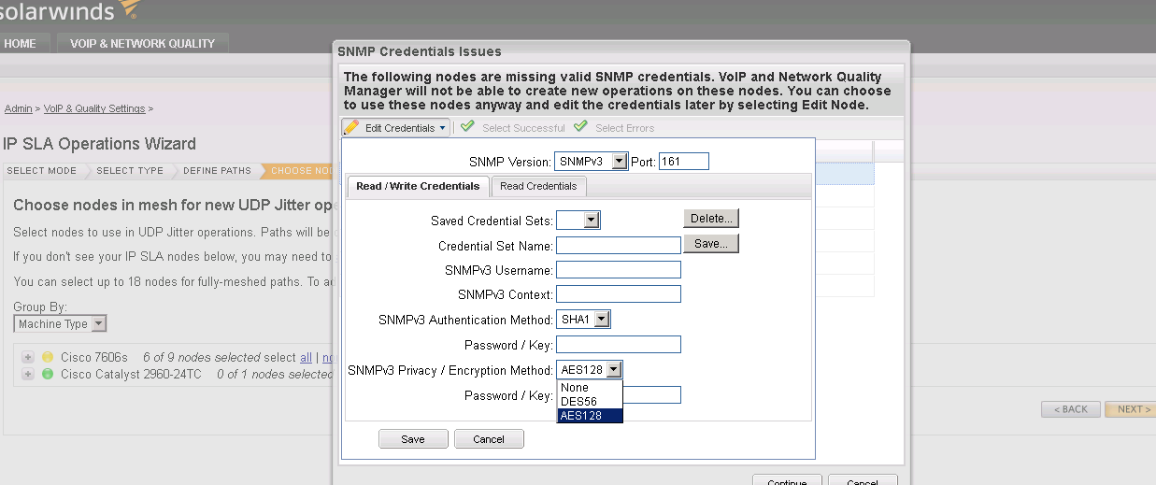This screenshot has width=1156, height=485.
Task: Click the authentication Password / Key field
Action: (619, 344)
